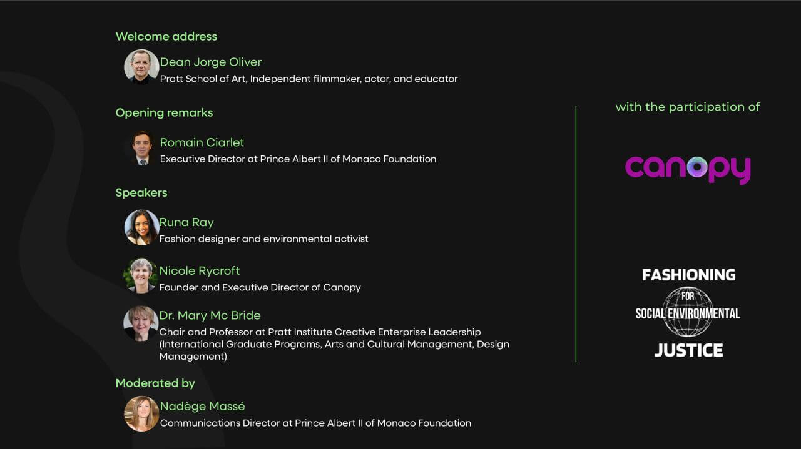Select the name Runa Ray
Viewport: 801px width, 449px height.
(x=186, y=222)
